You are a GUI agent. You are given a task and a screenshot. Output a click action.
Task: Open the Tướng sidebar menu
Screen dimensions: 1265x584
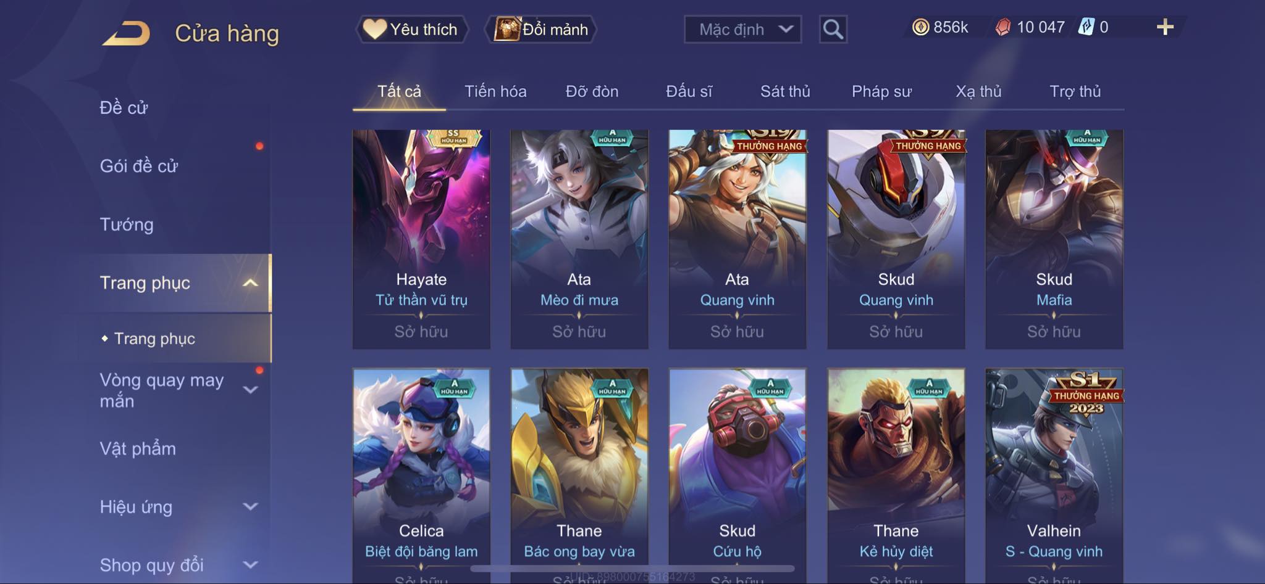[x=127, y=224]
